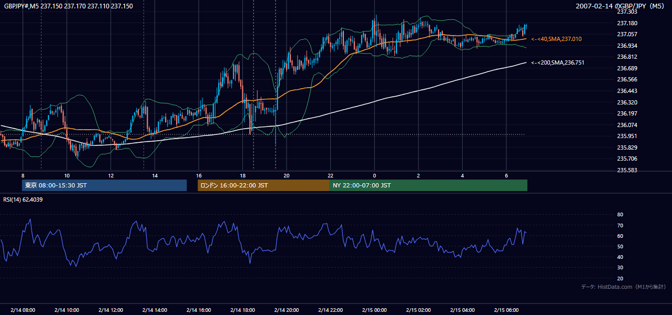Click hour label 8 under price chart
Image resolution: width=672 pixels, height=315 pixels.
23,175
